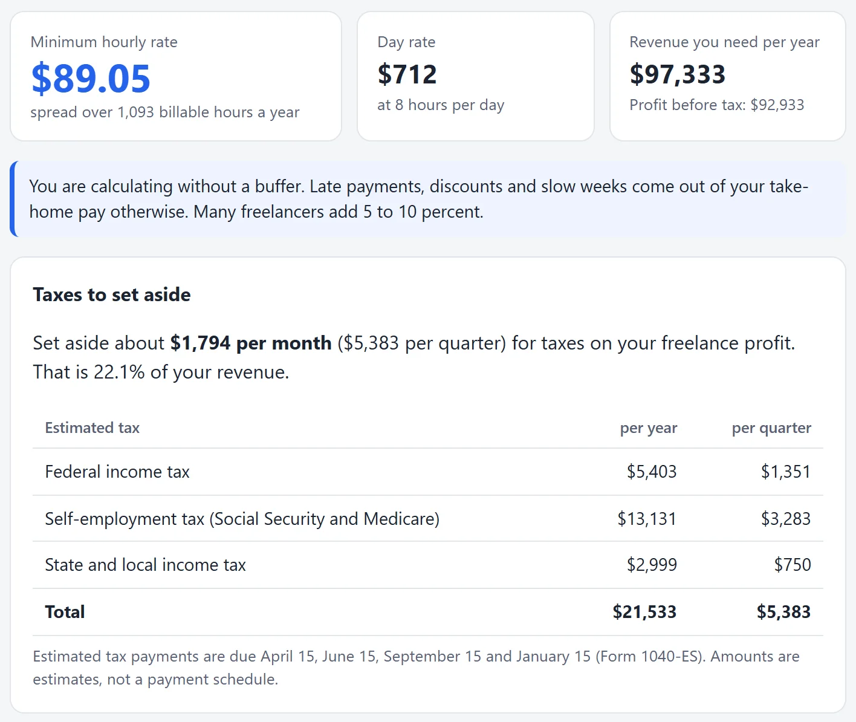This screenshot has height=722, width=856.
Task: Select bold '$1,794 per month' text
Action: (x=251, y=343)
